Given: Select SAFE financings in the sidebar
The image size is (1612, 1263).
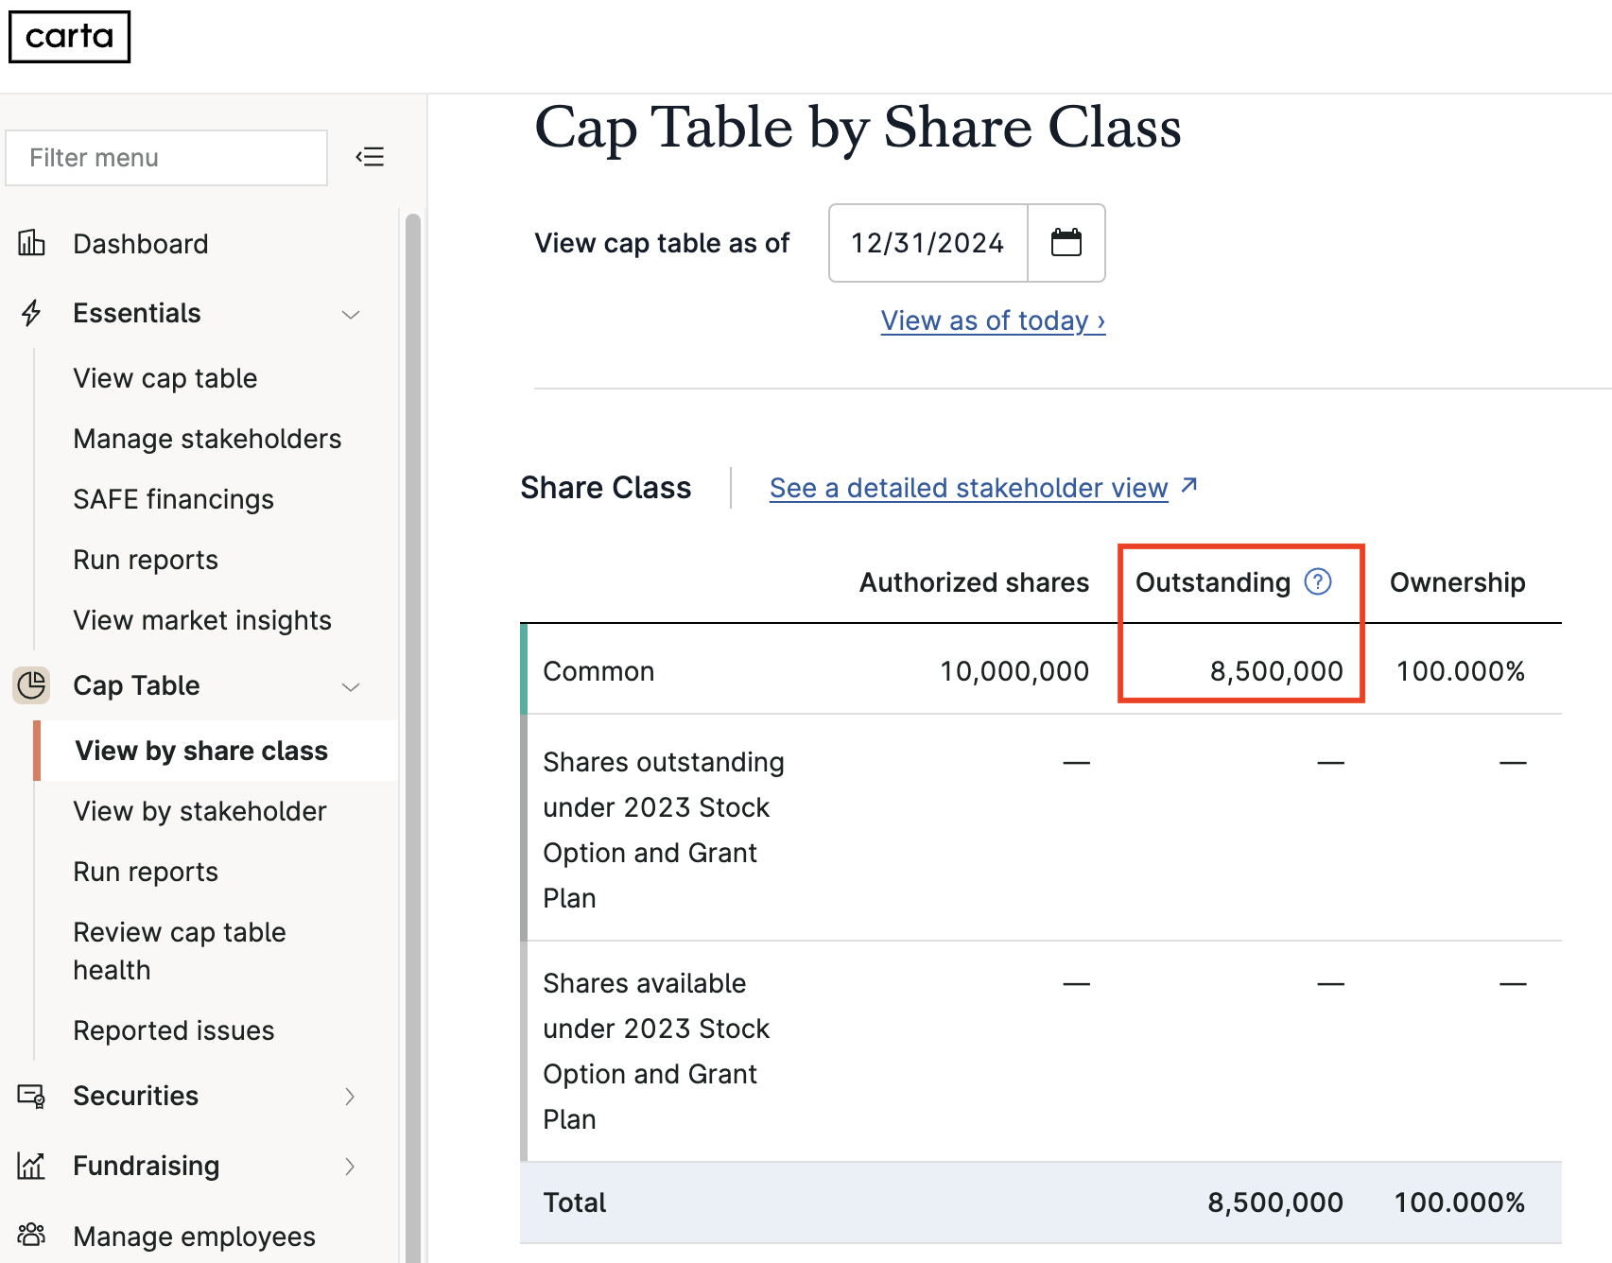Looking at the screenshot, I should pos(174,499).
